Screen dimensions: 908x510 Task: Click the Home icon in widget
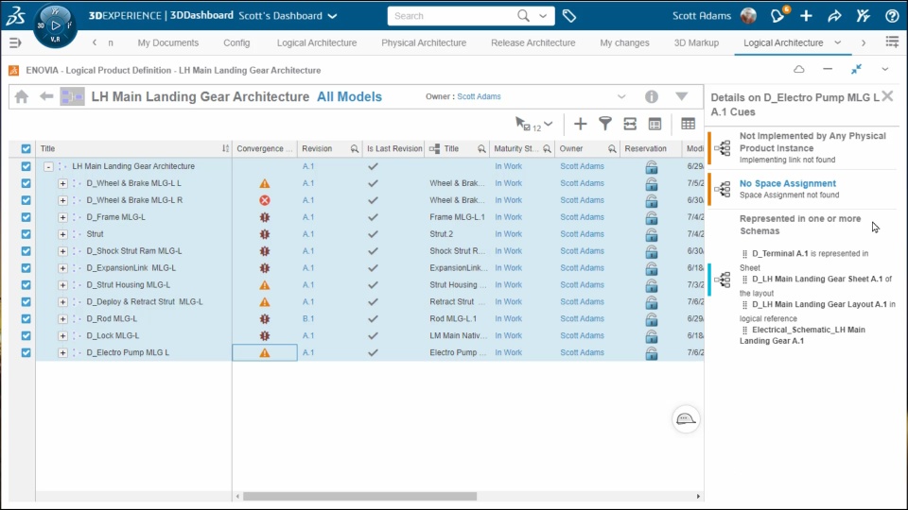coord(22,96)
